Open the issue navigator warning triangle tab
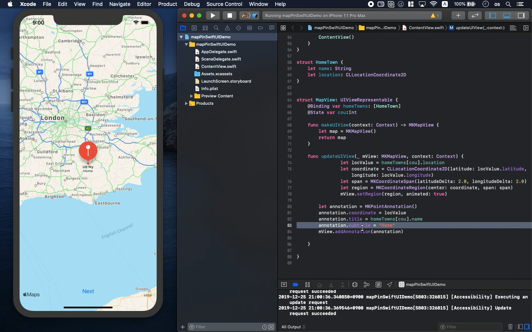532x332 pixels. click(x=227, y=28)
